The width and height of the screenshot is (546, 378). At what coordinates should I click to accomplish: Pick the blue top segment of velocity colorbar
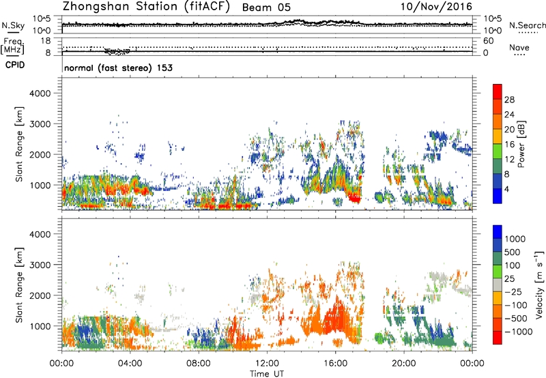pyautogui.click(x=498, y=232)
